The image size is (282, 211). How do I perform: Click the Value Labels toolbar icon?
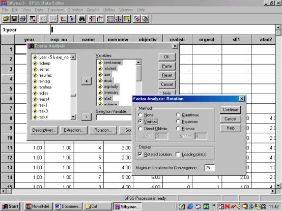coord(137,19)
